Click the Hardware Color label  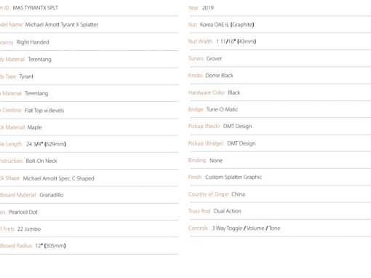tap(207, 92)
